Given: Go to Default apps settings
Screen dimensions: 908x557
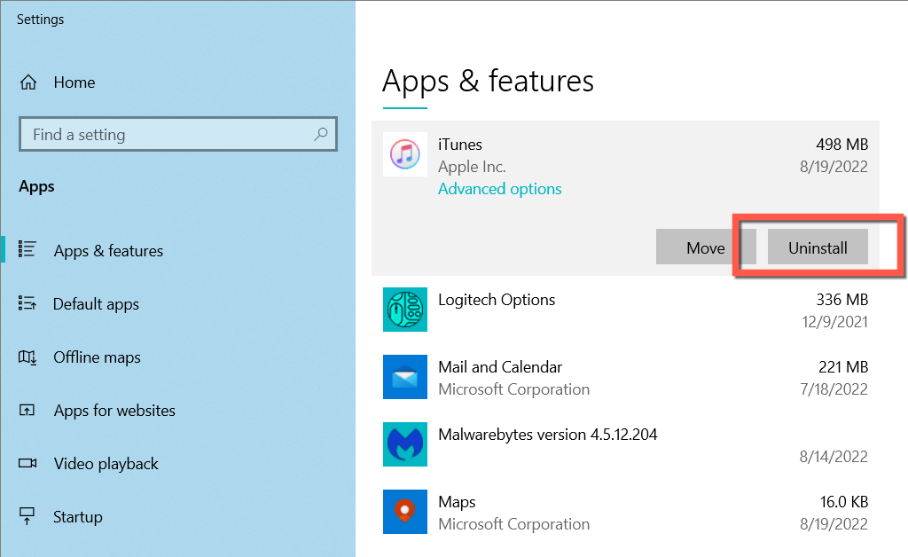Looking at the screenshot, I should coord(96,304).
